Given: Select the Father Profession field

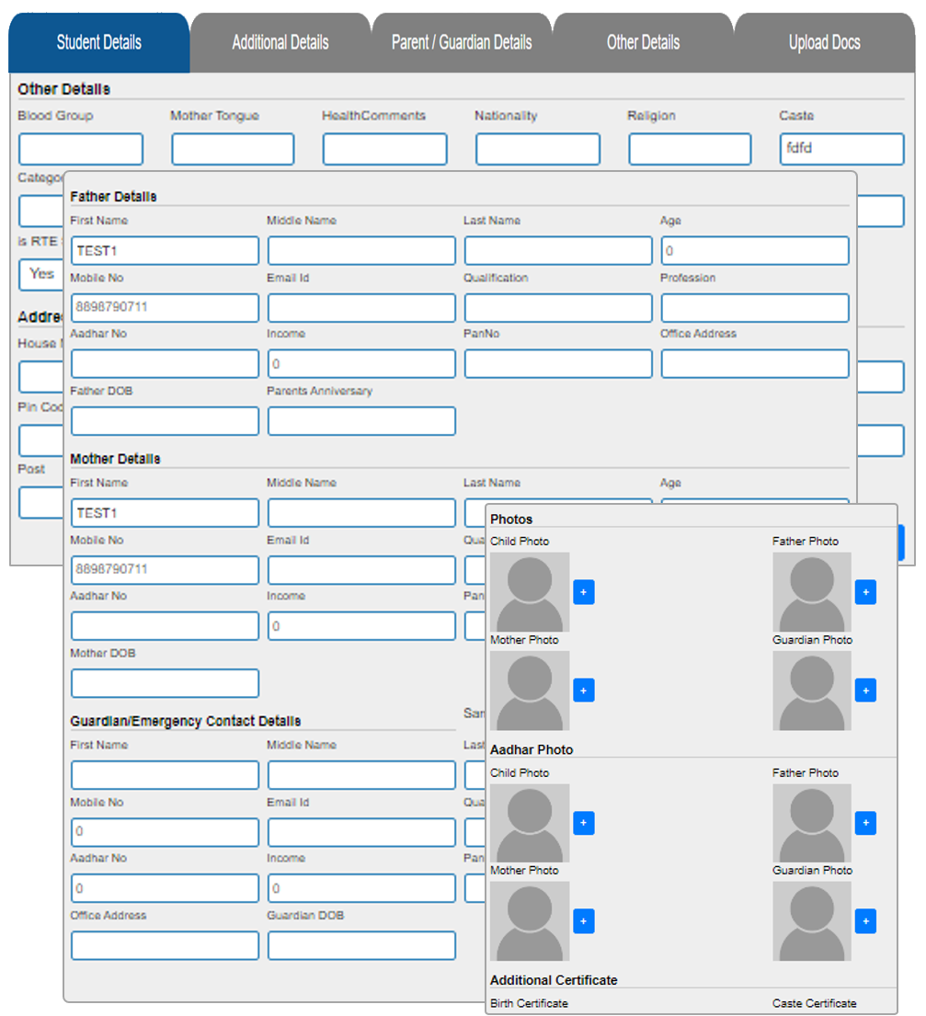Looking at the screenshot, I should [755, 308].
